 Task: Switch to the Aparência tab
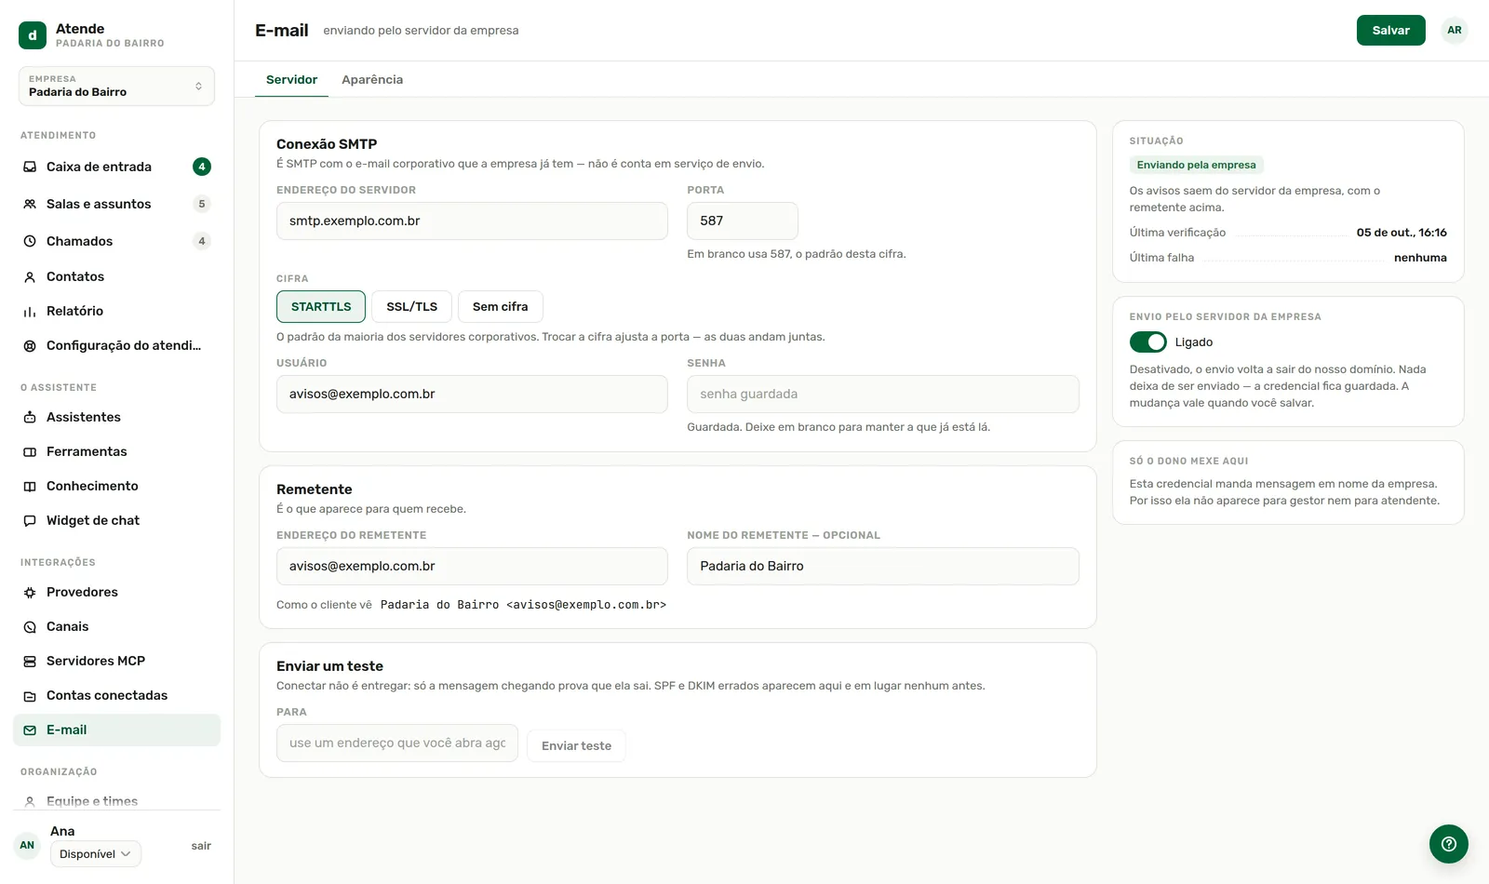(x=372, y=80)
